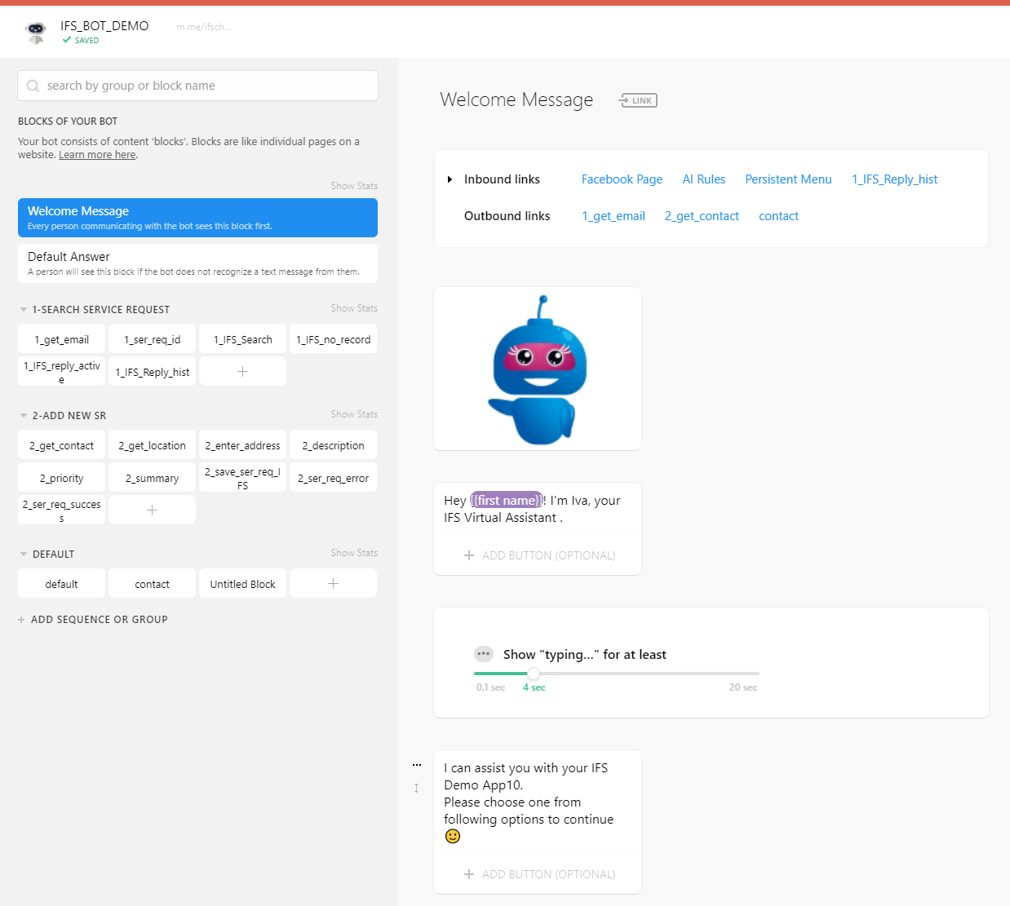The width and height of the screenshot is (1010, 906).
Task: Collapse the 2-ADD NEW SR group
Action: (24, 416)
